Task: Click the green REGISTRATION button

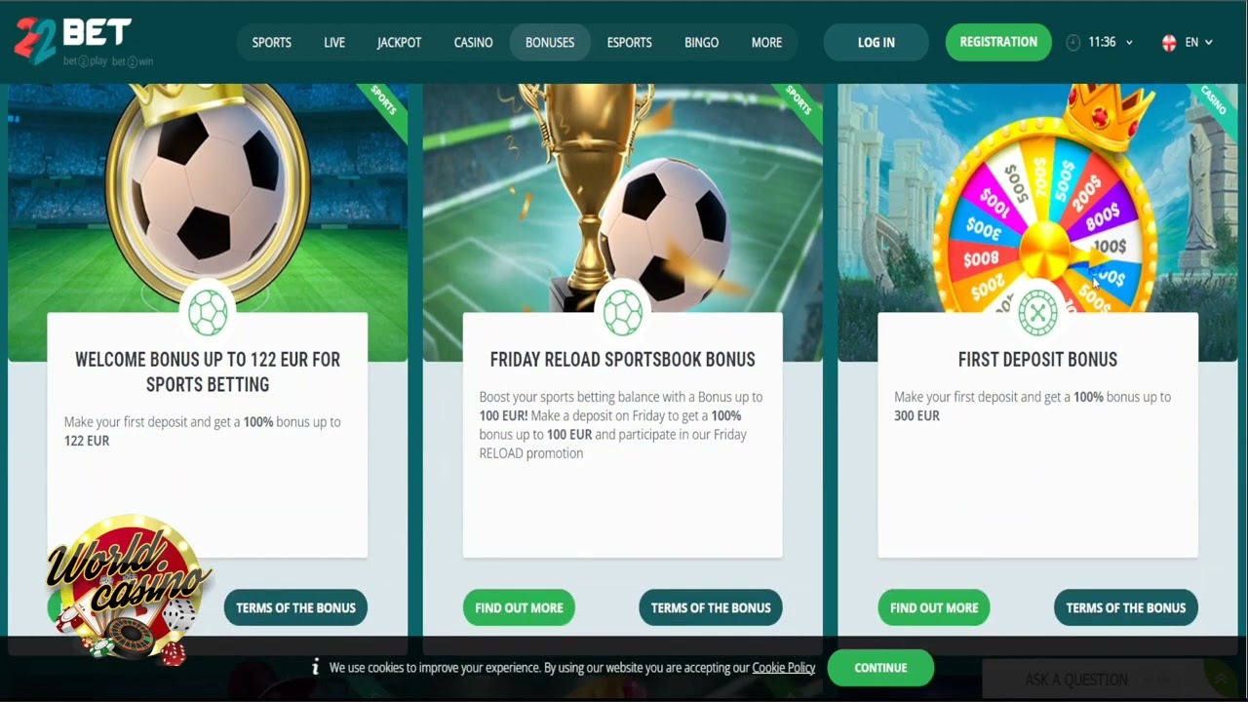Action: tap(998, 42)
